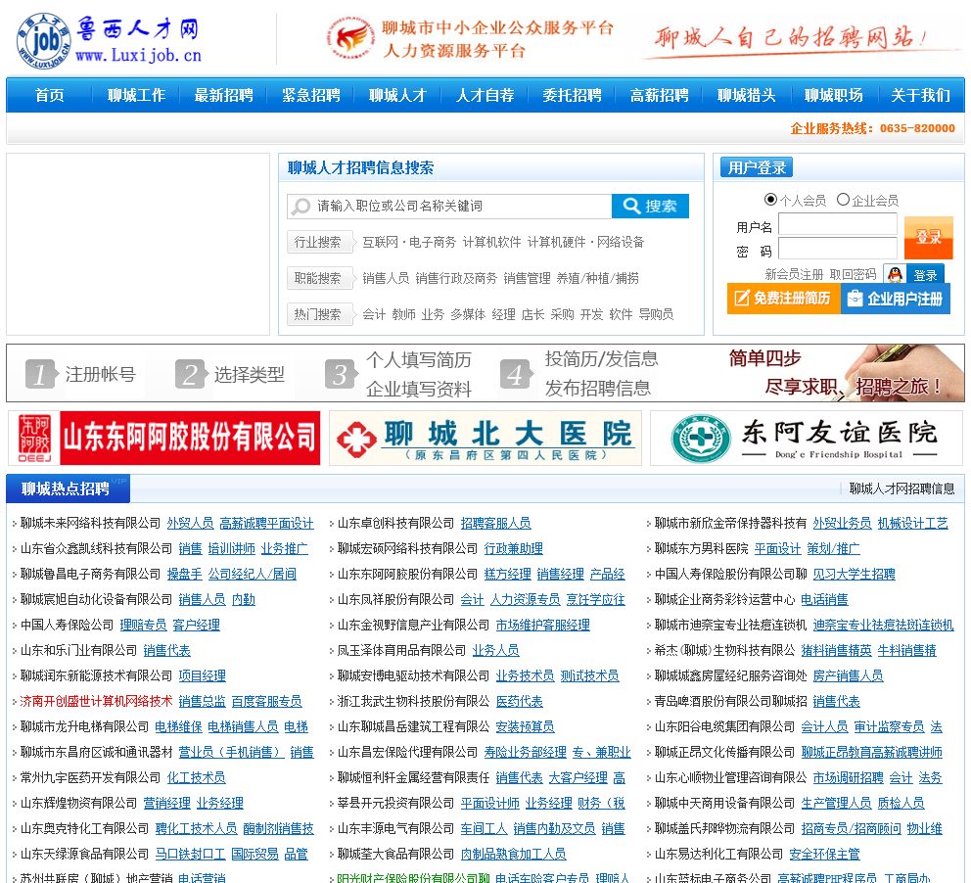Open 安全环保主管 job link
971x883 pixels.
pos(824,855)
